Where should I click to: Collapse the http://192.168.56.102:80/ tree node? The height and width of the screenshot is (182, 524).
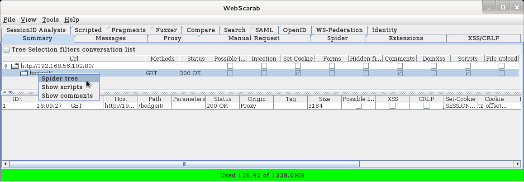coord(6,66)
